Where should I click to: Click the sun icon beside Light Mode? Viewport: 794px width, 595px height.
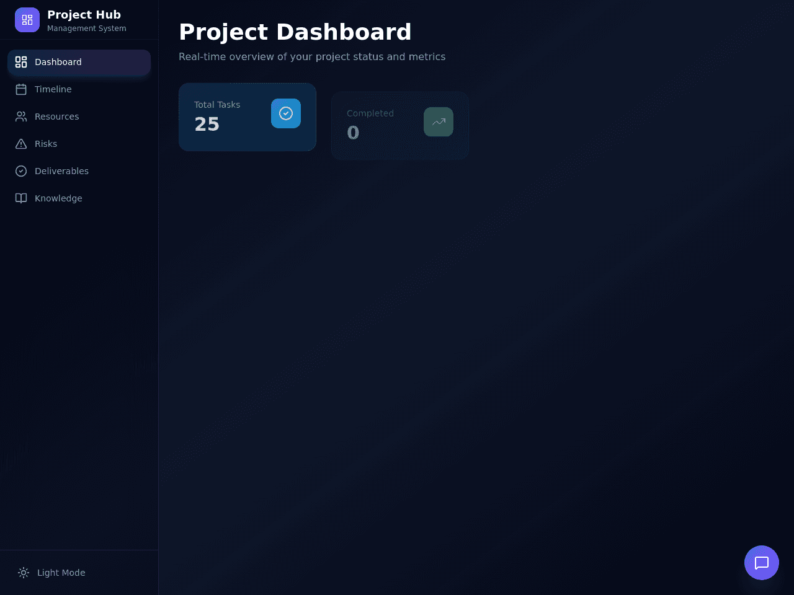(24, 573)
